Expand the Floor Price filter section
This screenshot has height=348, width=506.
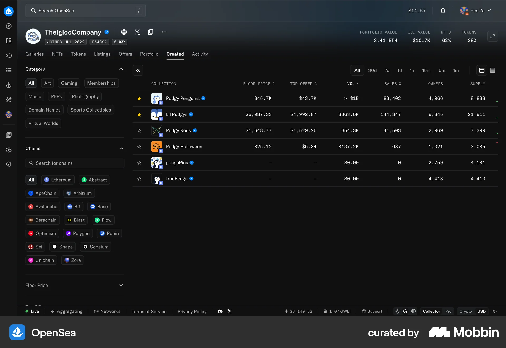pos(121,285)
